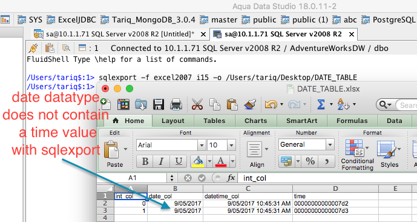Select the datetime_col header cell
The height and width of the screenshot is (222, 417).
[248, 196]
